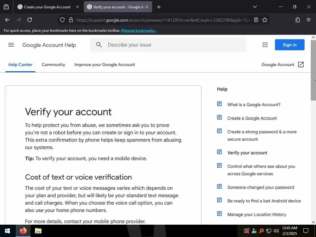Close the Create your Google Account tab
The height and width of the screenshot is (237, 316).
click(77, 7)
